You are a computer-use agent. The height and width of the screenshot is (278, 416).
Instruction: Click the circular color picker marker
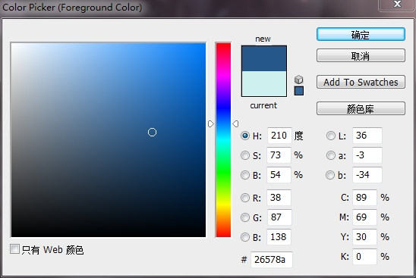click(152, 132)
